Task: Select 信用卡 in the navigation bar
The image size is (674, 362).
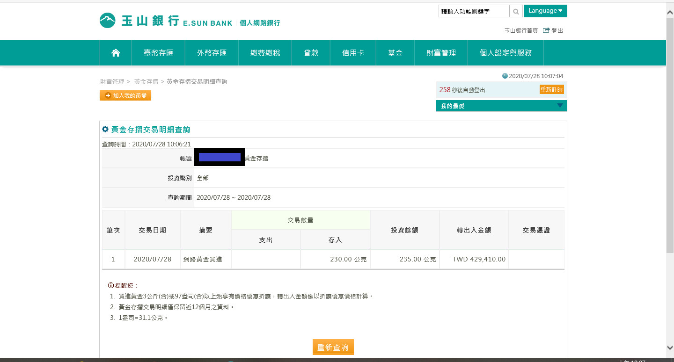Action: point(353,53)
